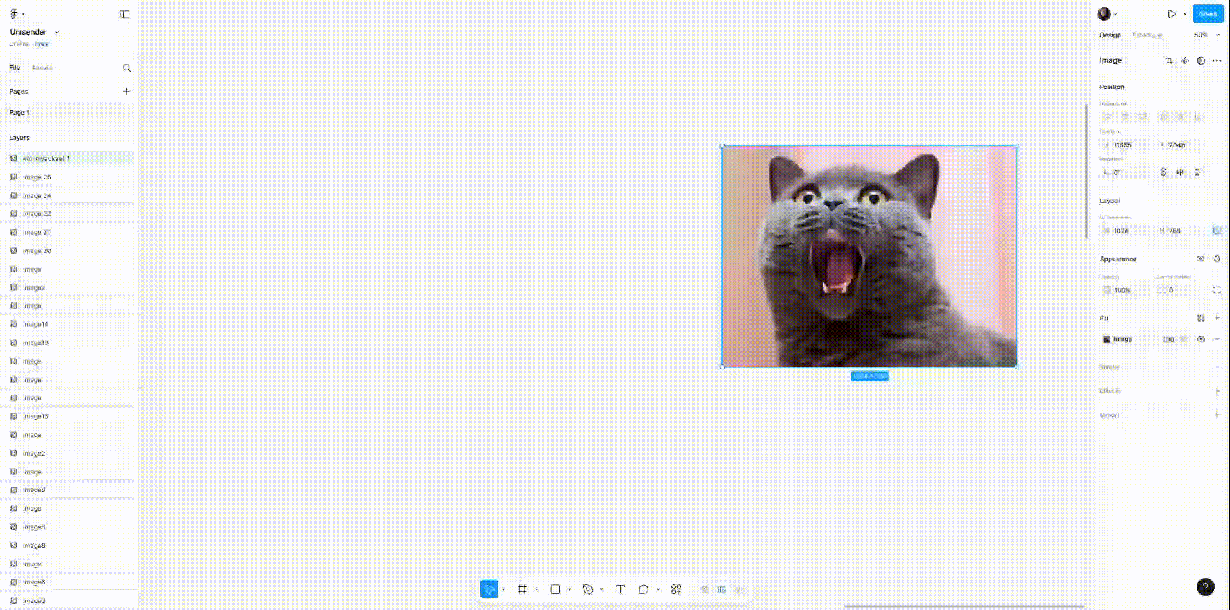The image size is (1230, 610).
Task: Toggle the left sidebar panel
Action: tap(125, 14)
